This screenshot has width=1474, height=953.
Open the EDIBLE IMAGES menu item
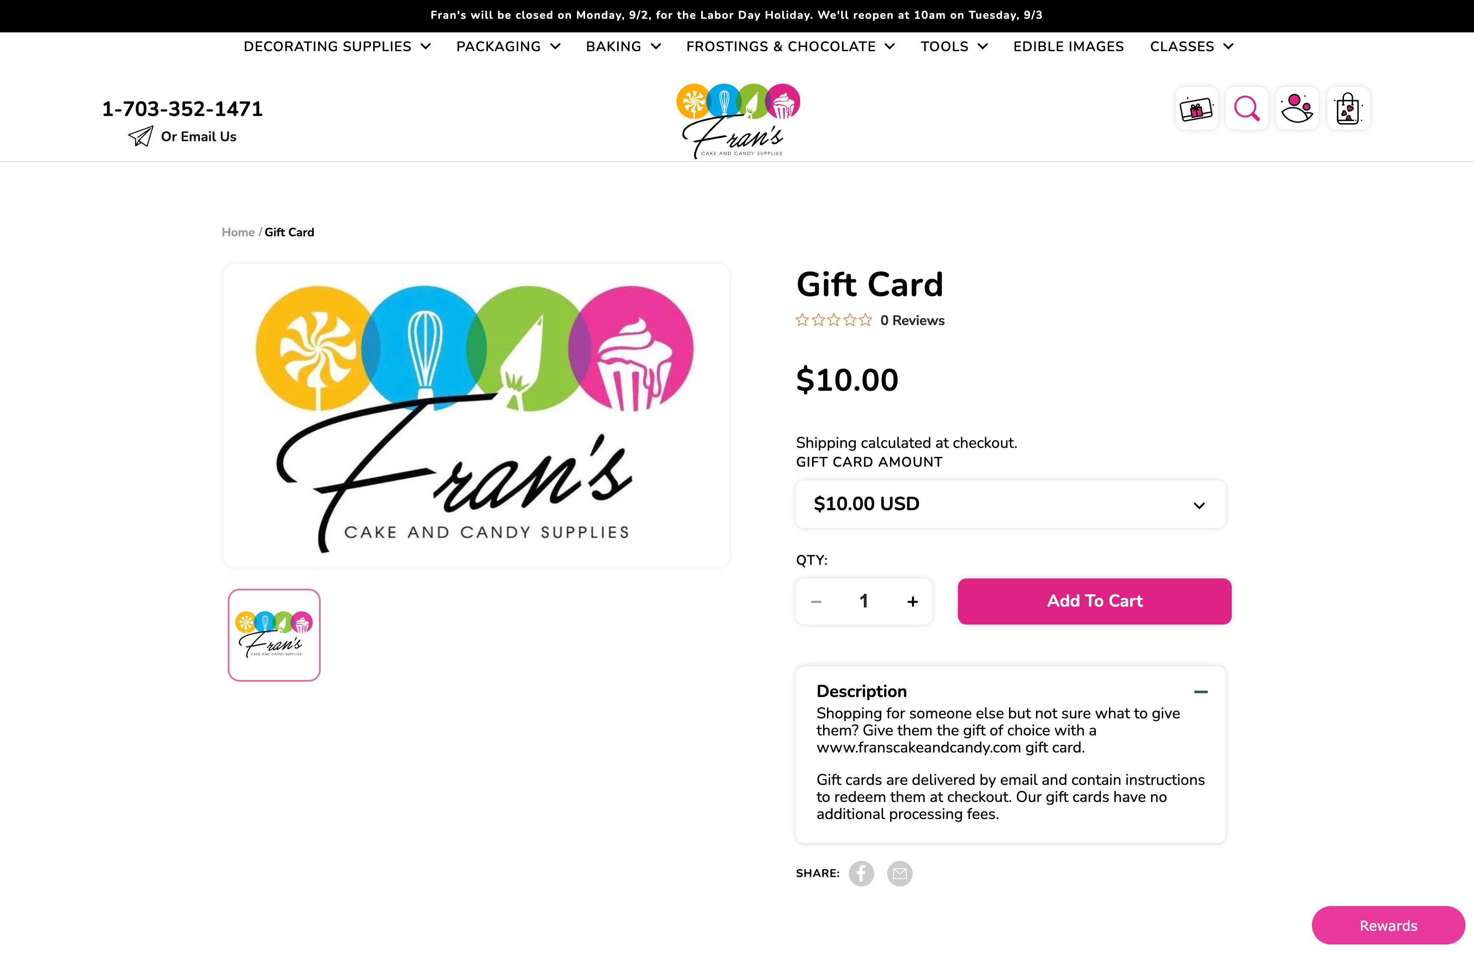click(x=1068, y=46)
